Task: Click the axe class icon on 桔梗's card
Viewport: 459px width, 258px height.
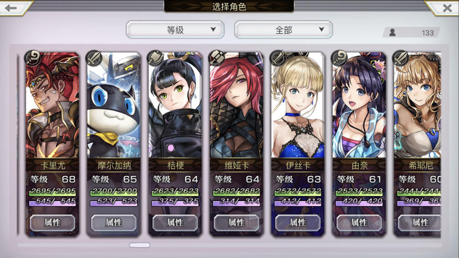Action: click(x=156, y=58)
